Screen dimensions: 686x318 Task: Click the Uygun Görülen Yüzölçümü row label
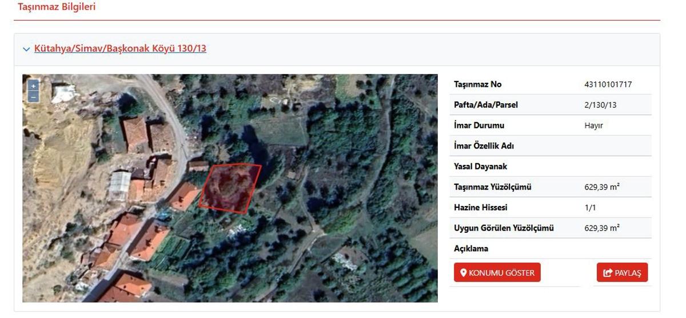(x=504, y=228)
